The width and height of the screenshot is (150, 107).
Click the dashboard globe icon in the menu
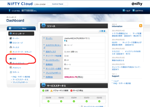[x=11, y=34]
